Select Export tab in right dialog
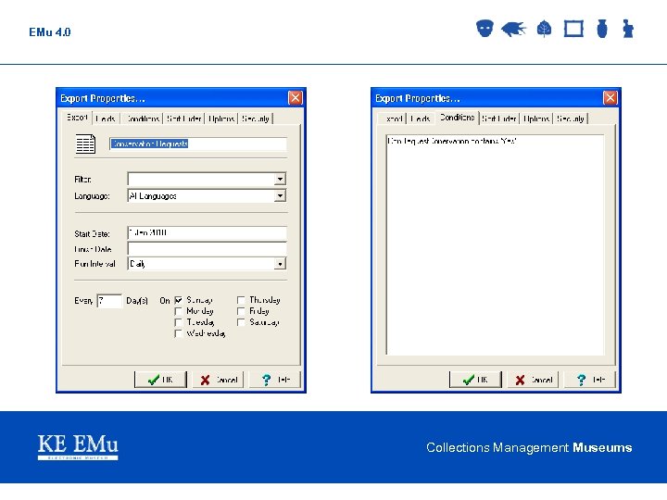 click(x=394, y=119)
